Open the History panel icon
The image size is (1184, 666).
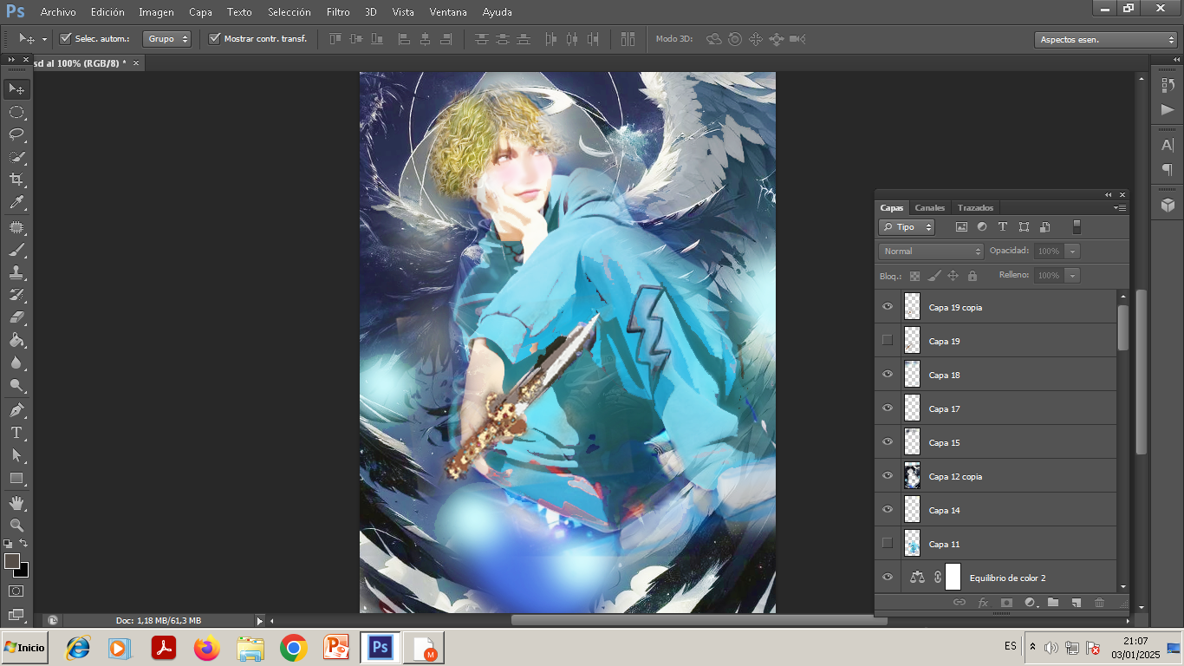point(1168,84)
